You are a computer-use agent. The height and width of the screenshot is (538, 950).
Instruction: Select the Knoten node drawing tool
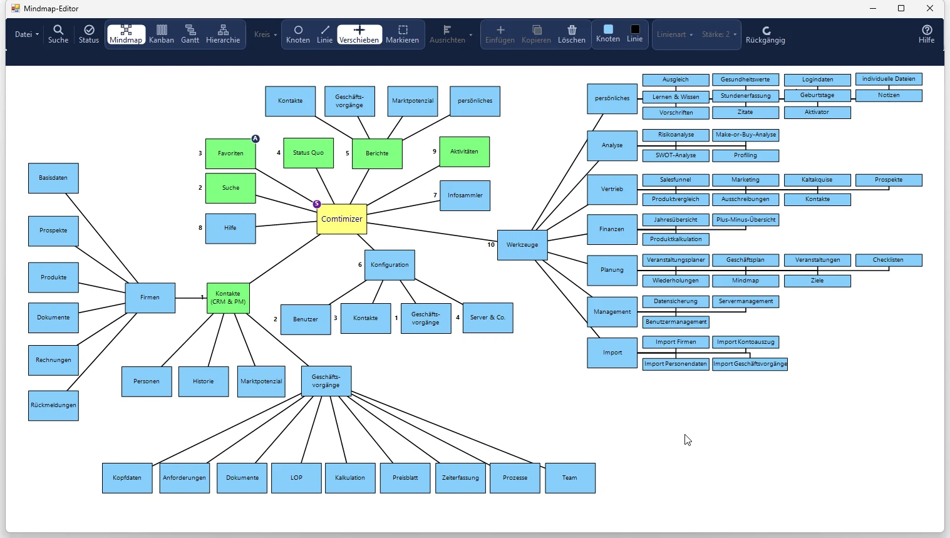click(298, 34)
